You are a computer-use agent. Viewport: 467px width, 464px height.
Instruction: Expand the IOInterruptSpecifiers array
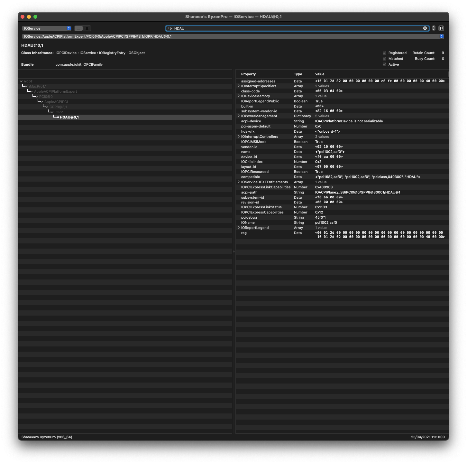[x=239, y=86]
